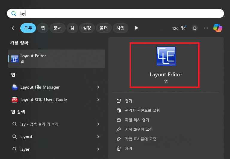Expand the "layer" suggestion chevron

[x=98, y=149]
